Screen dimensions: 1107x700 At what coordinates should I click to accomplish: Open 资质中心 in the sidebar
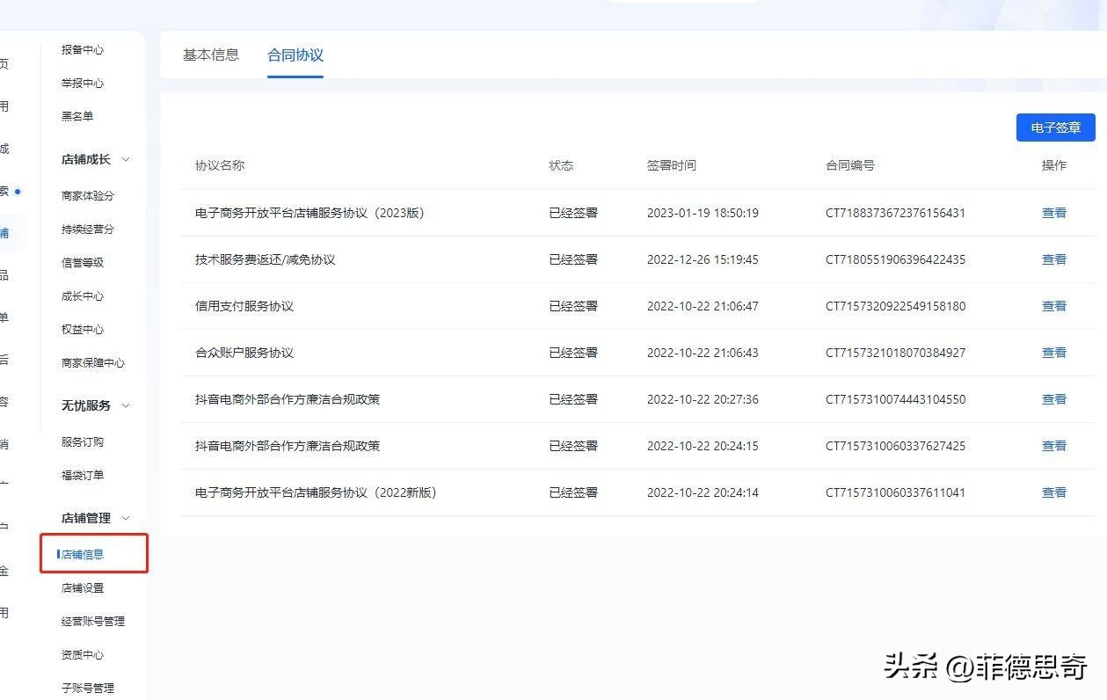[x=81, y=654]
